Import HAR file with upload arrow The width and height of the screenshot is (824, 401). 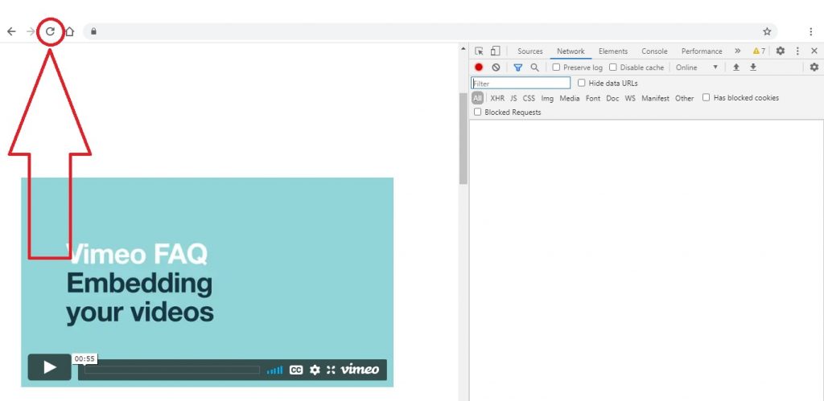click(736, 68)
